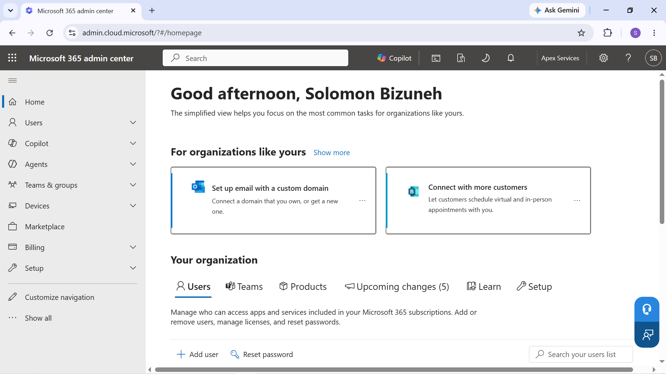Viewport: 666px width, 374px height.
Task: Expand the Devices navigation chevron
Action: (133, 206)
